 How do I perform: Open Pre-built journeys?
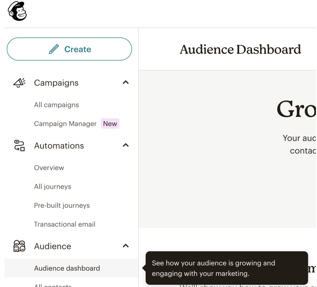(x=62, y=205)
